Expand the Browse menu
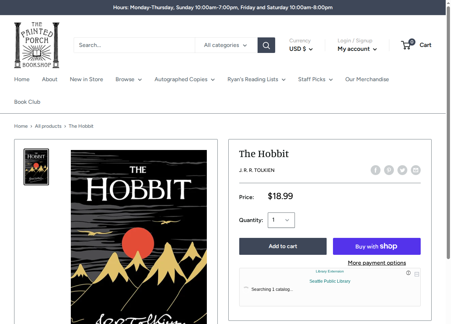The image size is (451, 324). pyautogui.click(x=129, y=79)
